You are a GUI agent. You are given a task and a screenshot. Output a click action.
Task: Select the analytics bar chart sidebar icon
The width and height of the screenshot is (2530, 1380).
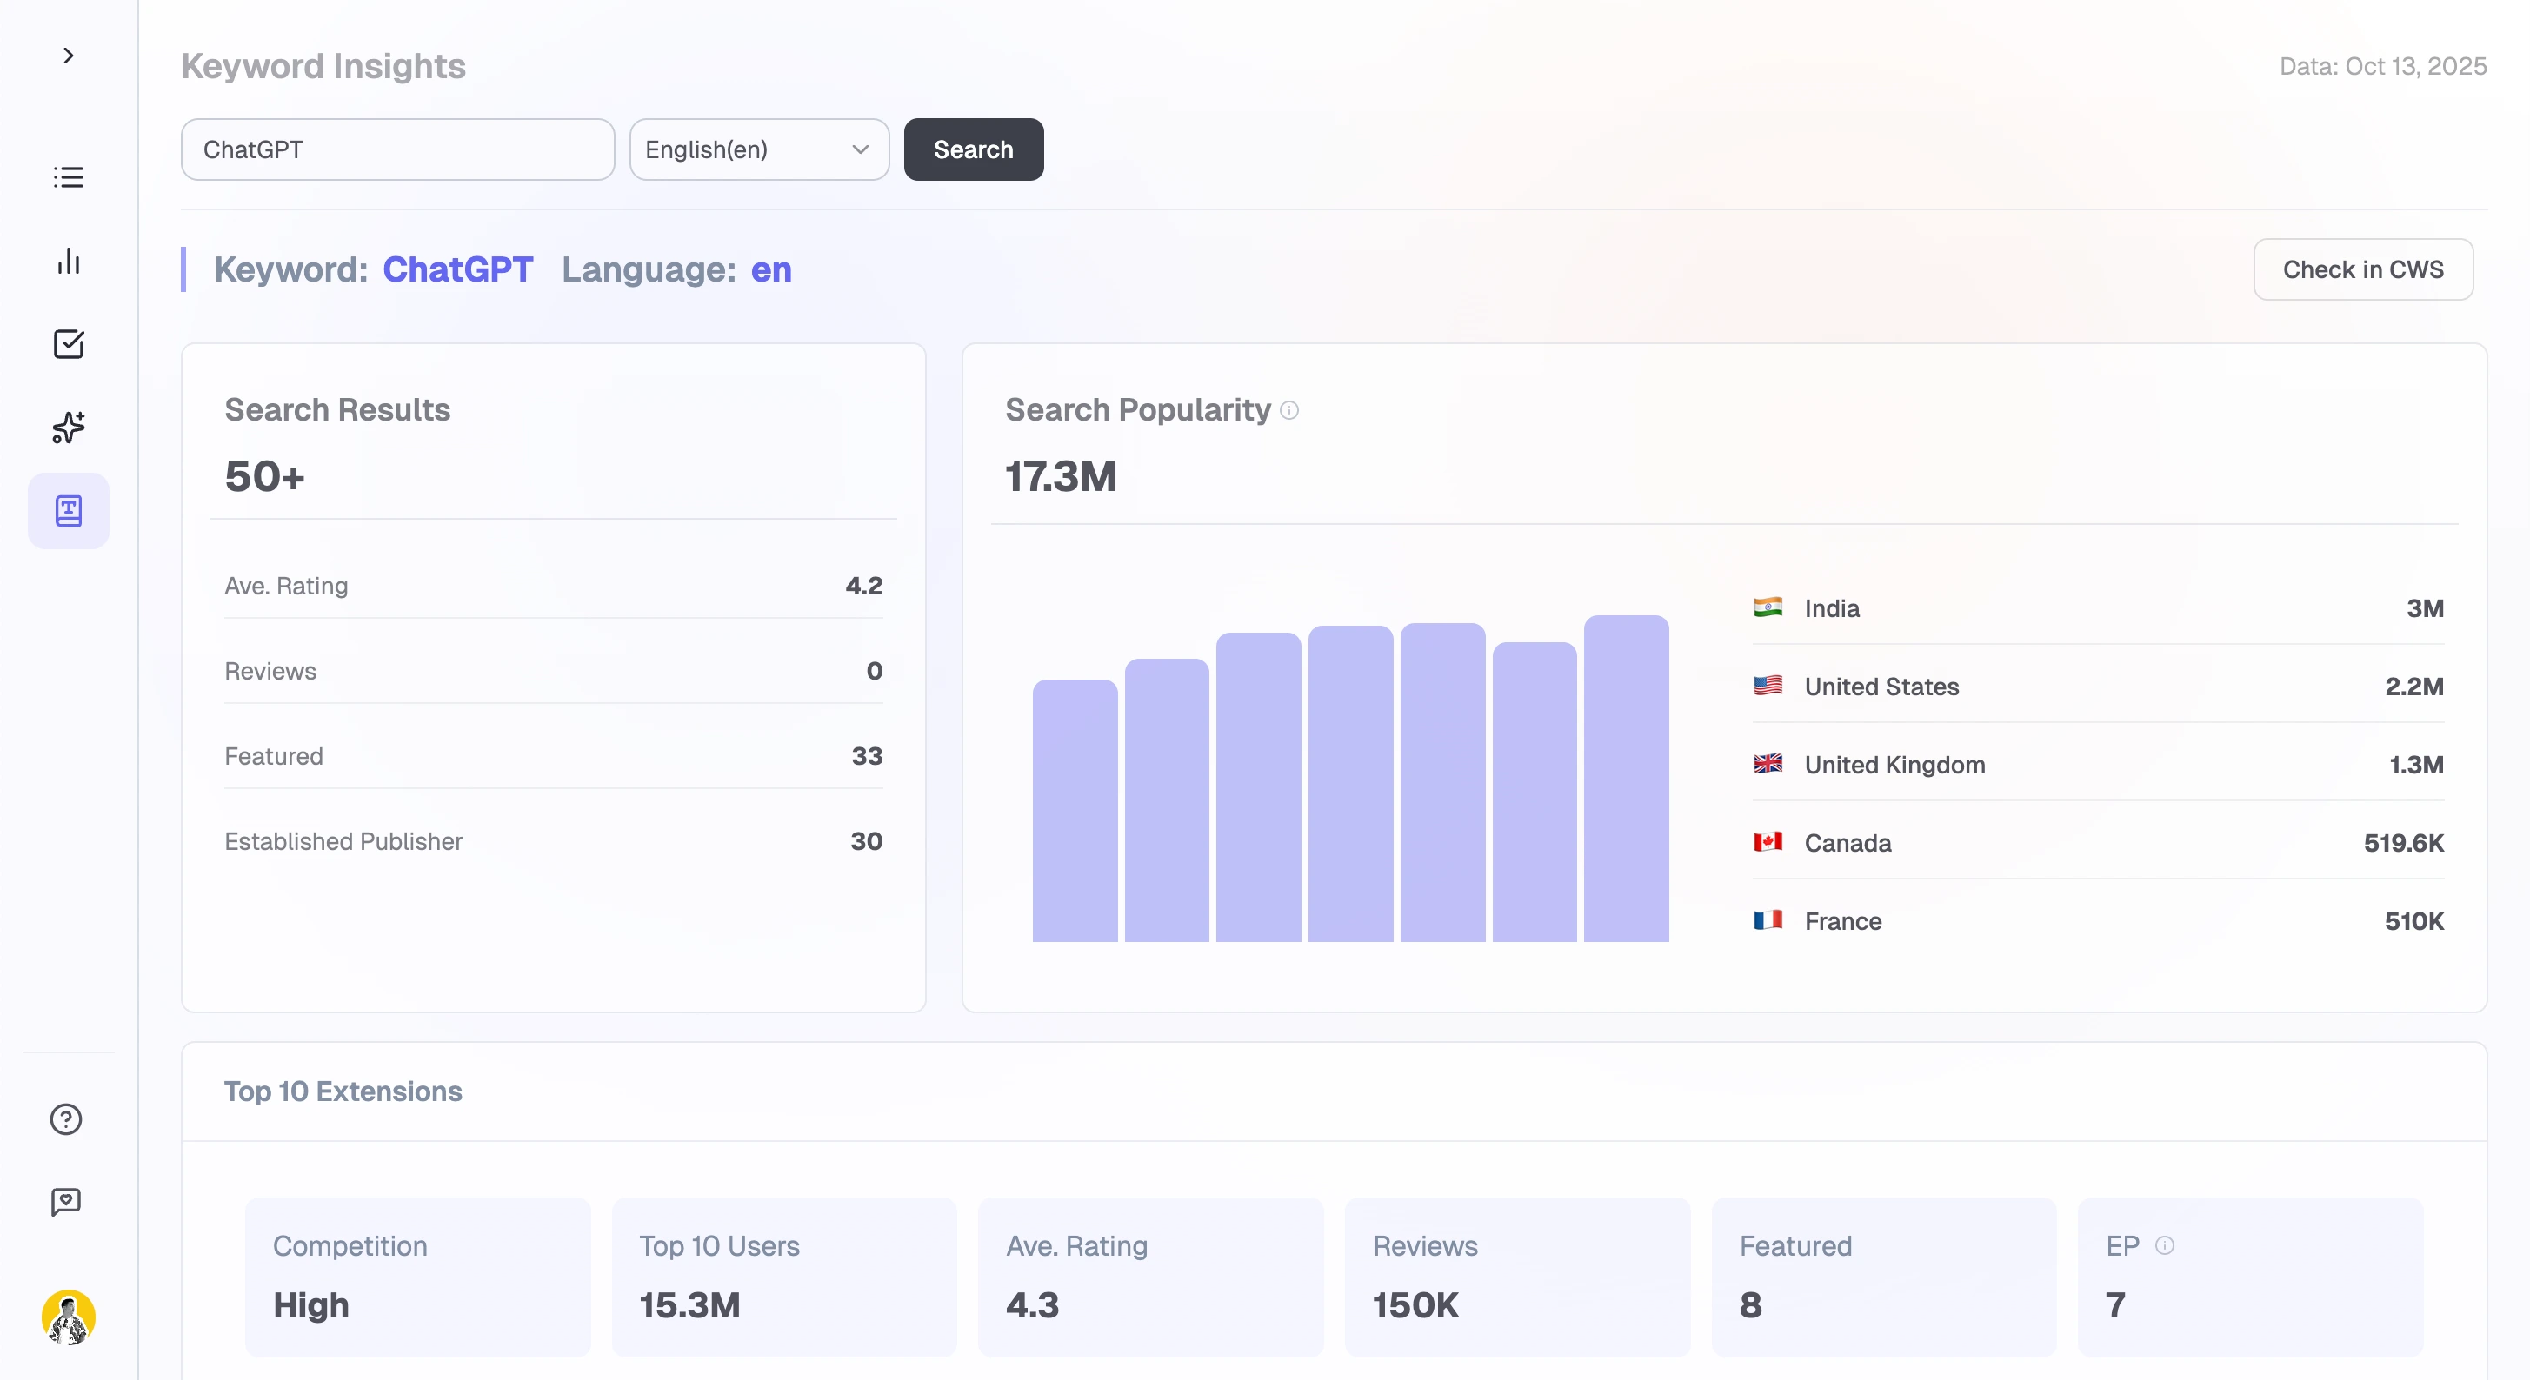68,261
